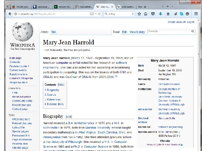Open the Ohio State University infobox link
The height and width of the screenshot is (151, 202).
pyautogui.click(x=170, y=97)
